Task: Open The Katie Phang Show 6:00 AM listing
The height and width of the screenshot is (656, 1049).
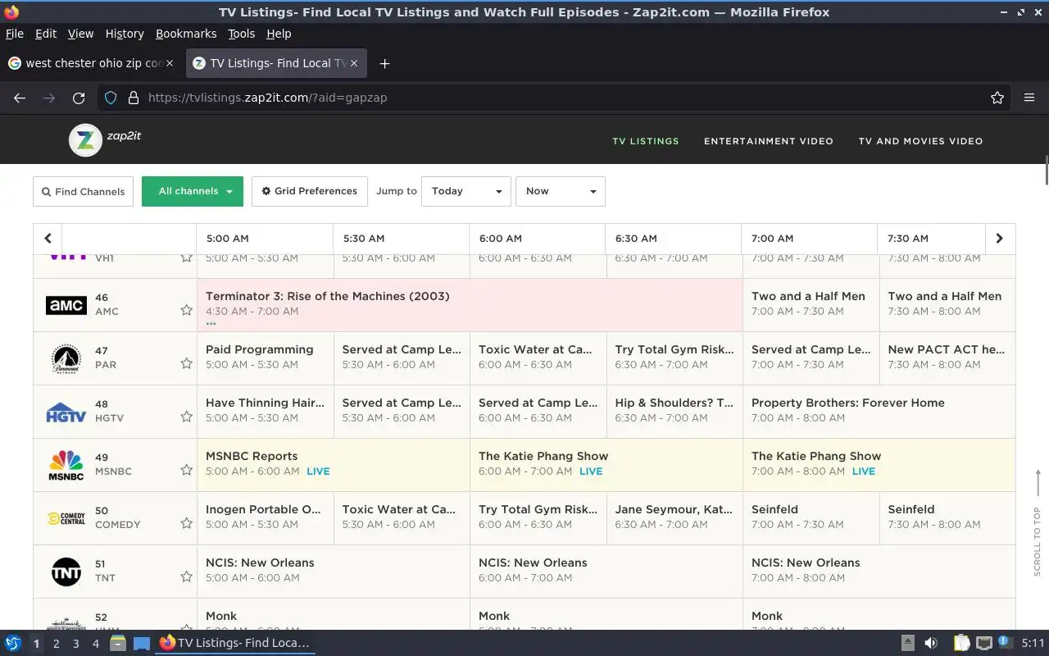Action: tap(606, 465)
